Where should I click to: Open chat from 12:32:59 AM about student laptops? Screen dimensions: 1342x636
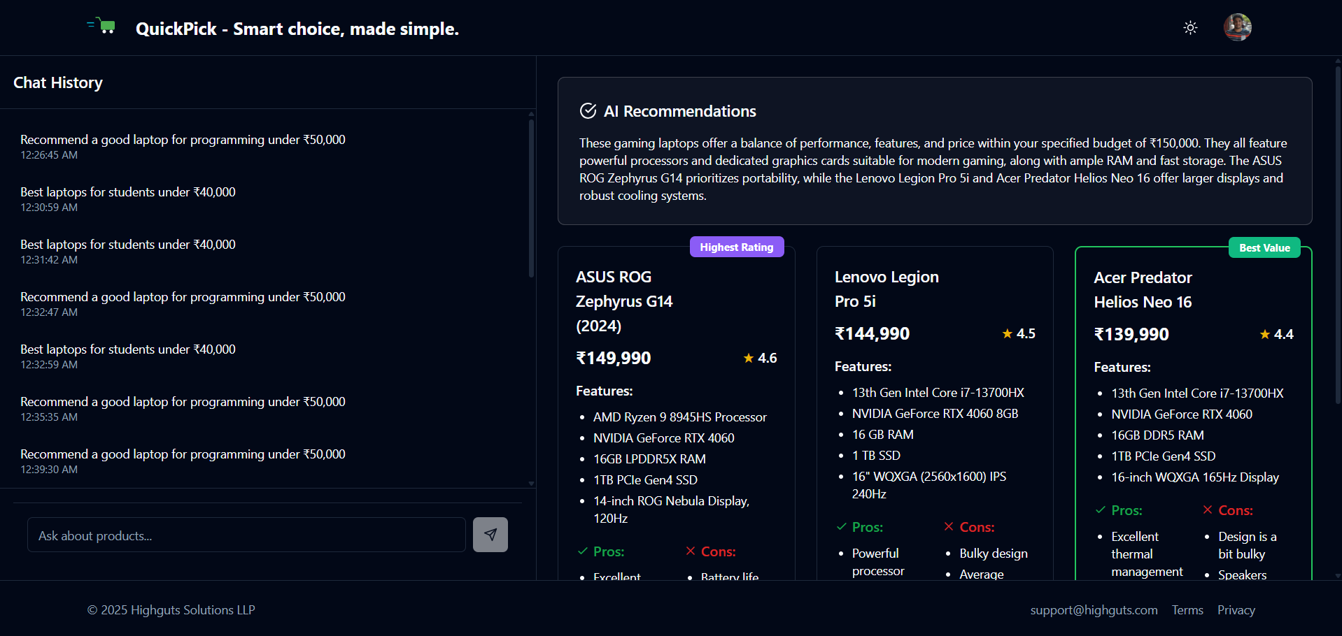[x=128, y=356]
